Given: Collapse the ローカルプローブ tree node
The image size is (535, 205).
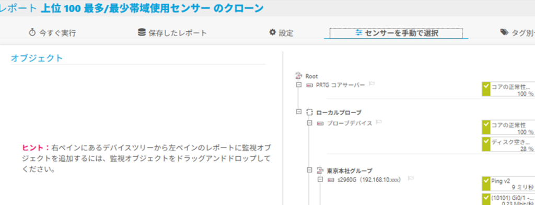Looking at the screenshot, I should pos(299,112).
